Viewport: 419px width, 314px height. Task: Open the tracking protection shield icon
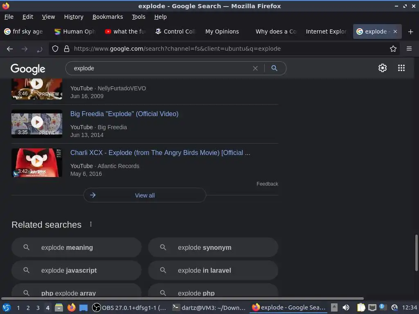55,49
